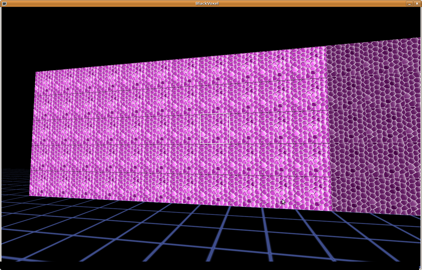Click the BlackVoxel title text
Image resolution: width=422 pixels, height=270 pixels.
tap(207, 3)
